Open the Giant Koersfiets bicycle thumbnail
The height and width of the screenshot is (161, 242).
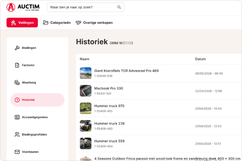(x=86, y=73)
